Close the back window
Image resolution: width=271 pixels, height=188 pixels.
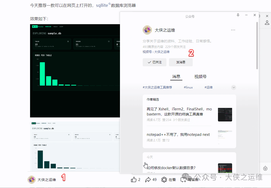click(267, 16)
